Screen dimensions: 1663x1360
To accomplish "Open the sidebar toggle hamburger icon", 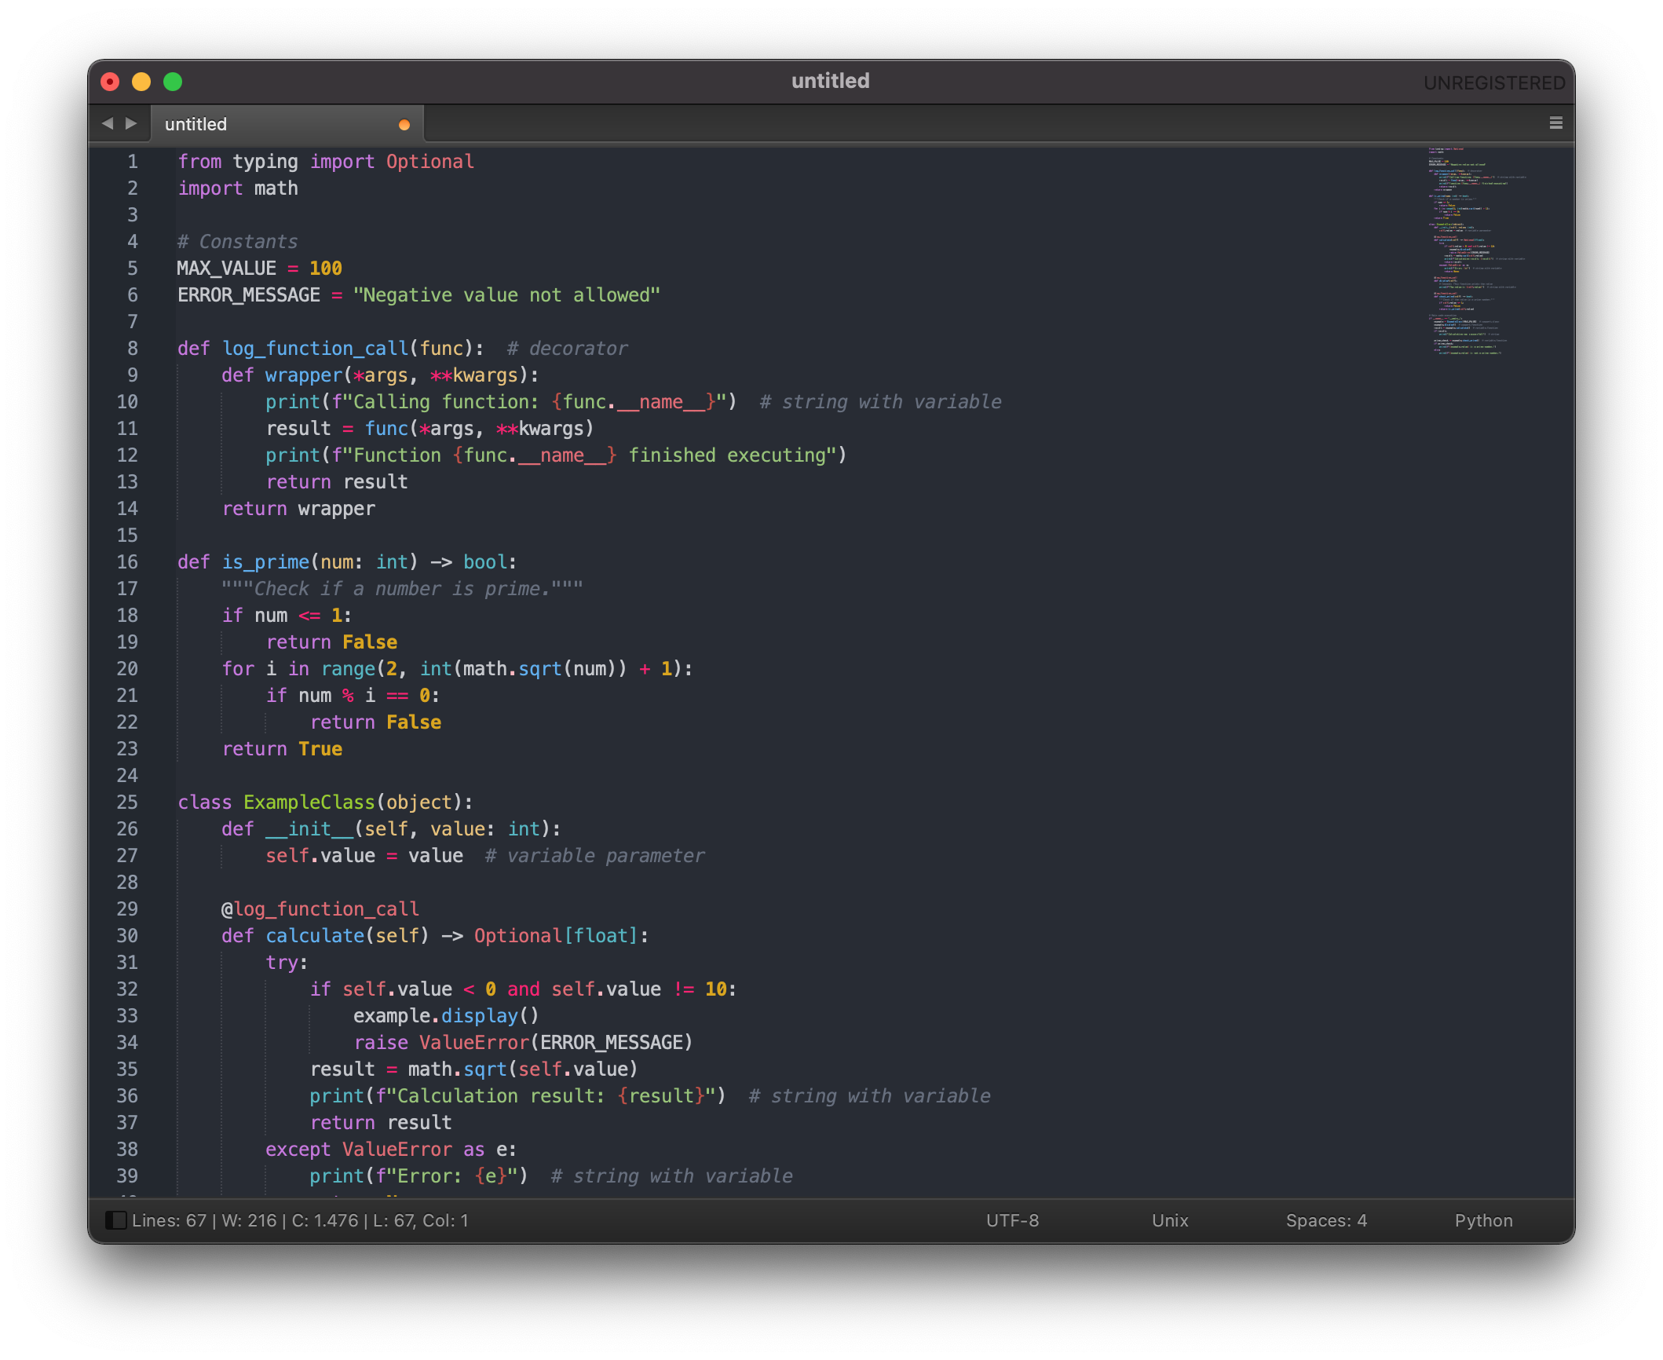I will point(1557,122).
